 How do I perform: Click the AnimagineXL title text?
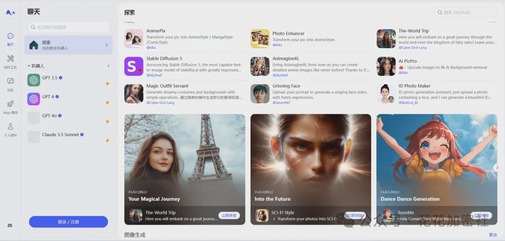pyautogui.click(x=286, y=58)
